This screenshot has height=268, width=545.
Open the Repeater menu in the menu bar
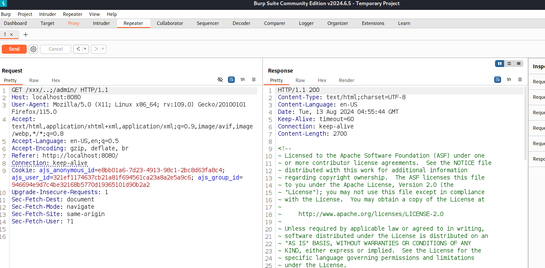coord(73,14)
